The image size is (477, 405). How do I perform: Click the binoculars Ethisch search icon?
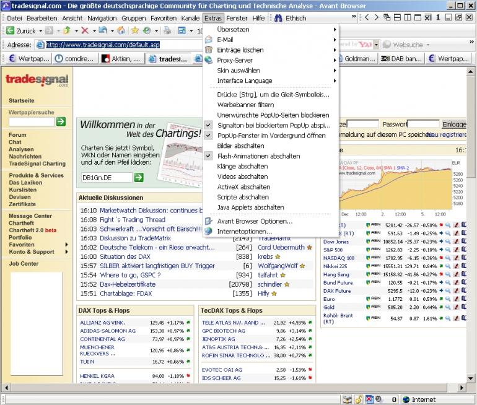[278, 18]
